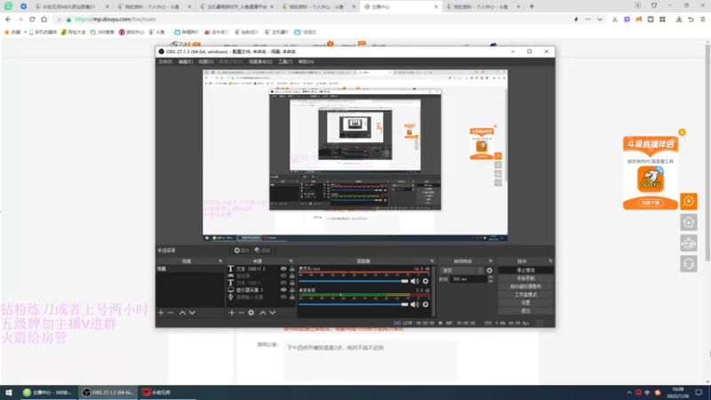Click 滤镜 filters button above panels

point(262,251)
